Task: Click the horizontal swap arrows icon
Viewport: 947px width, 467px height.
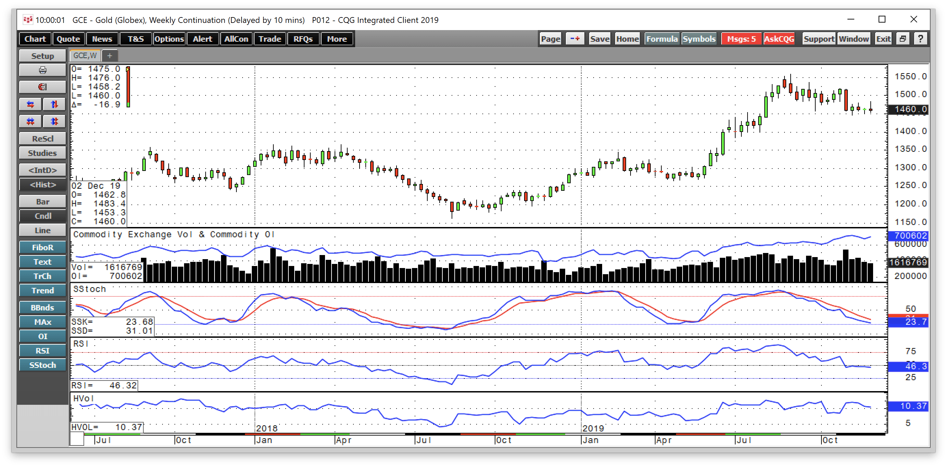Action: coord(30,104)
